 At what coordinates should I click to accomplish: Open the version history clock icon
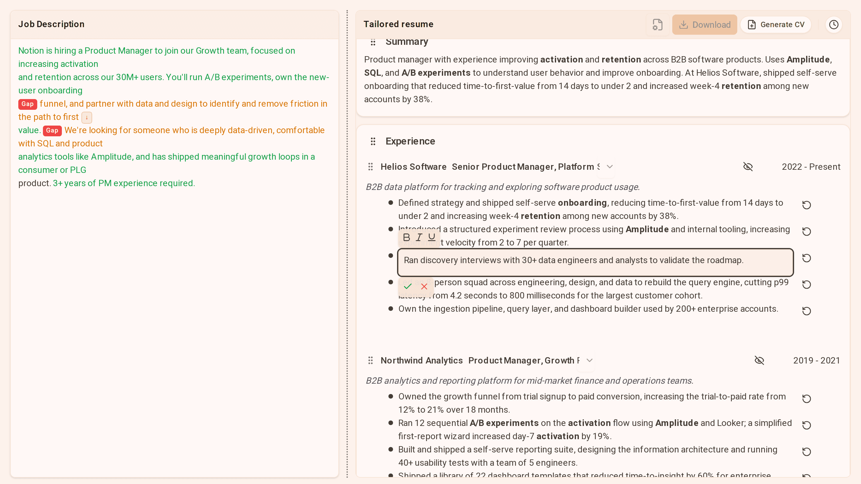point(834,24)
